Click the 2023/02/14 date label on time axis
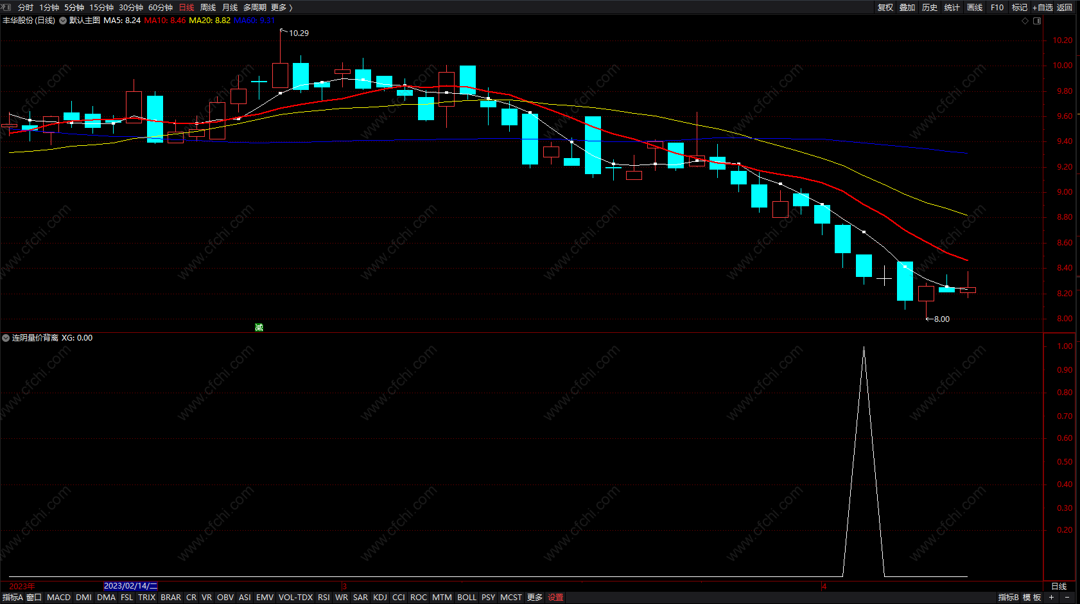The height and width of the screenshot is (604, 1080). 130,586
